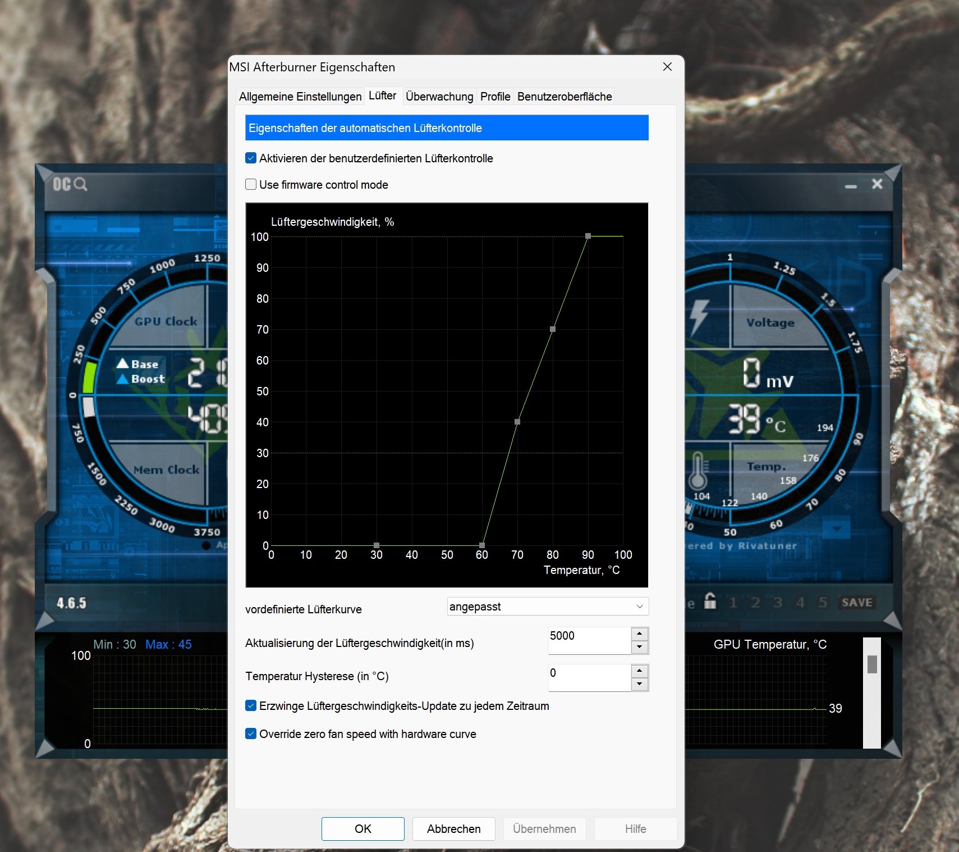
Task: Select the fan curve point at 90°C, 100%
Action: point(588,236)
